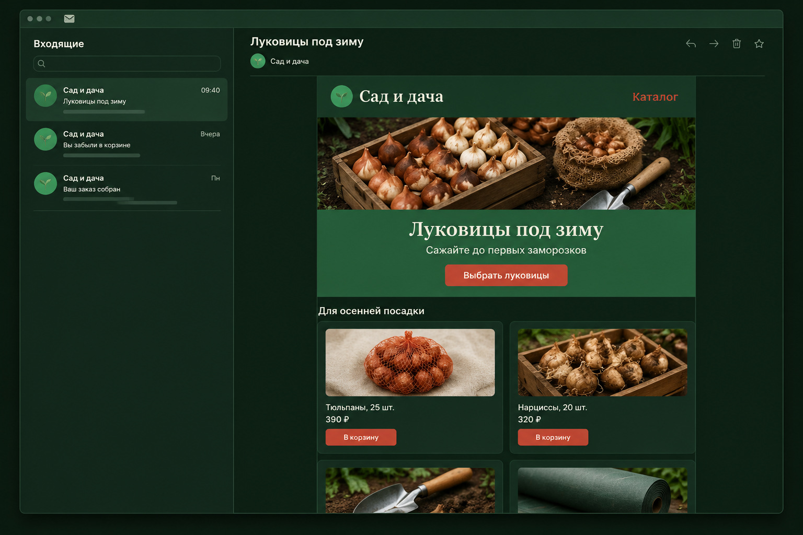803x535 pixels.
Task: Click the Нарциссы, 20 шт. product name
Action: tap(553, 408)
